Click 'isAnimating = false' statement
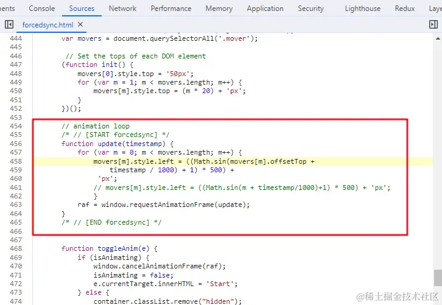Screen dimensions: 442x305 pos(133,275)
